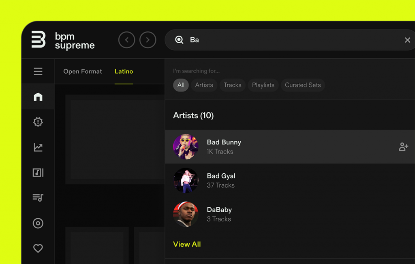Go to Home in sidebar
This screenshot has width=415, height=264.
[38, 97]
